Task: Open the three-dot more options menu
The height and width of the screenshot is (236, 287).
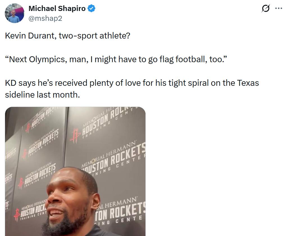Action: tap(279, 8)
